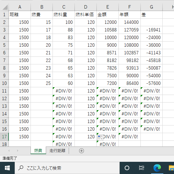Select cell containing 86400
174x174 pixels.
(129, 83)
